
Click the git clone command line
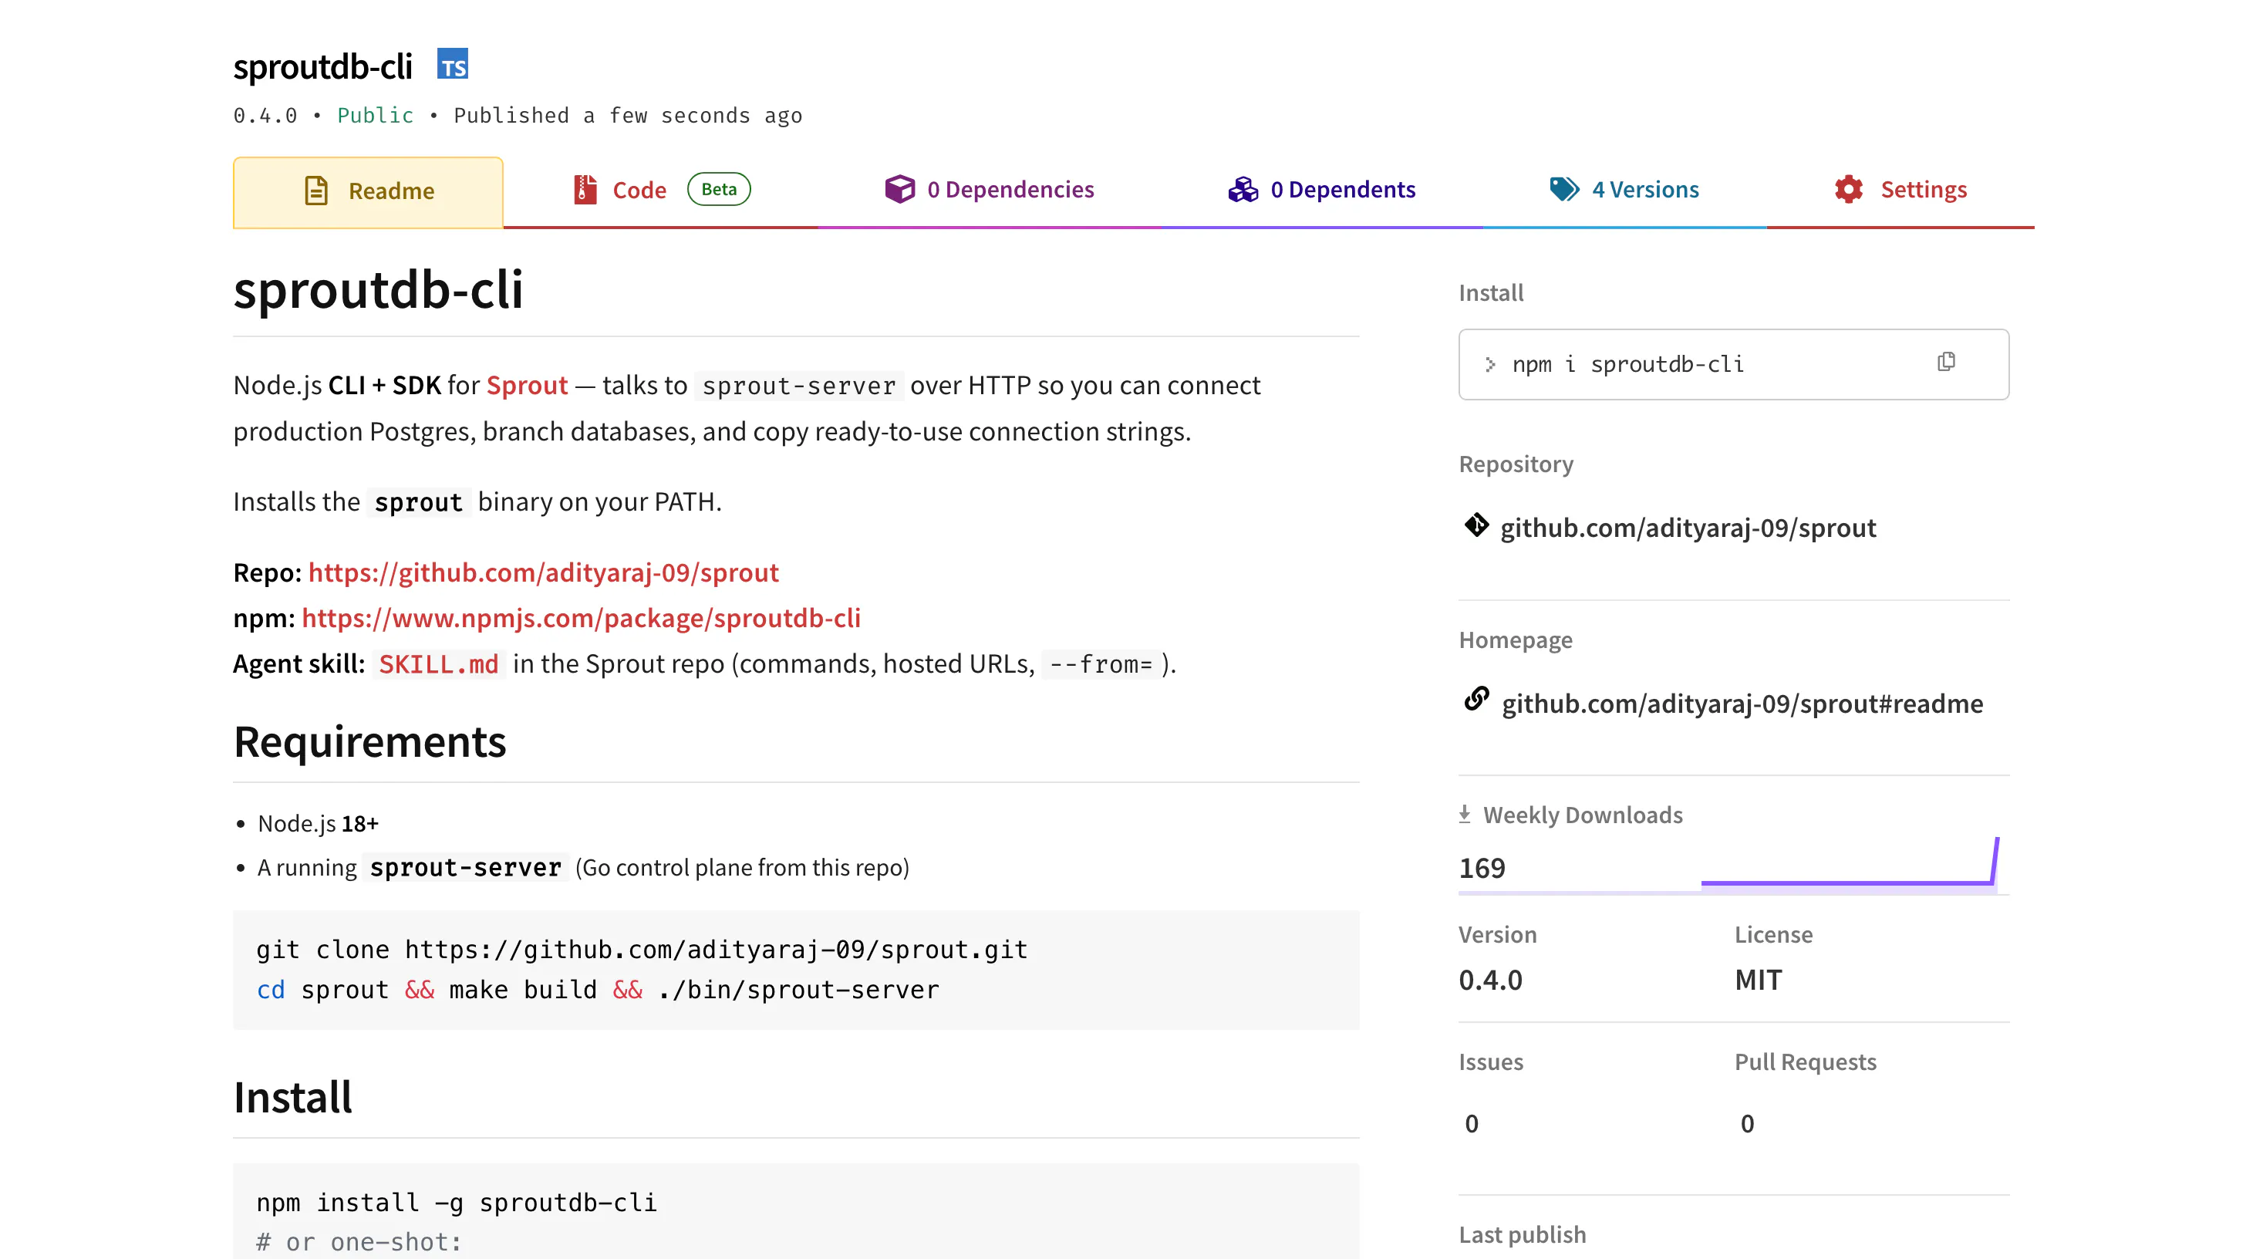(x=642, y=950)
